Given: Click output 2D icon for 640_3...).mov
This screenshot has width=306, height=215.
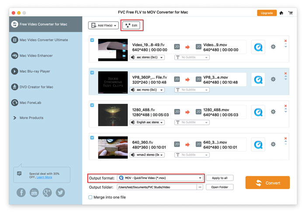Looking at the screenshot, I should click(x=198, y=144).
